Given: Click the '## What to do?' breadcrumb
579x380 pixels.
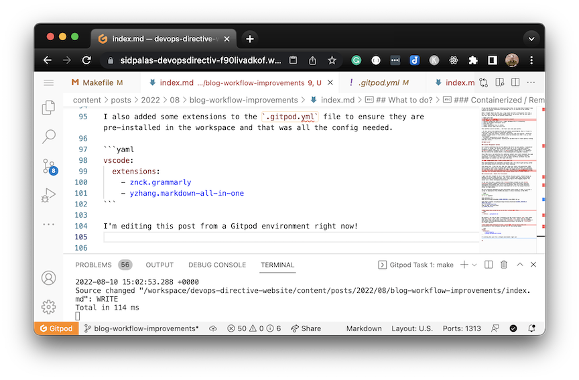Looking at the screenshot, I should point(399,100).
